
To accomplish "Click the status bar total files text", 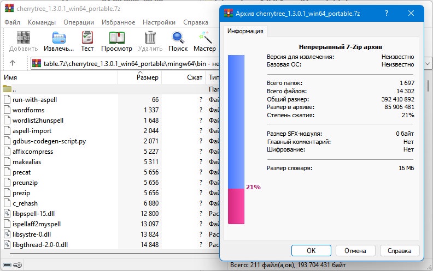I will pos(288,265).
